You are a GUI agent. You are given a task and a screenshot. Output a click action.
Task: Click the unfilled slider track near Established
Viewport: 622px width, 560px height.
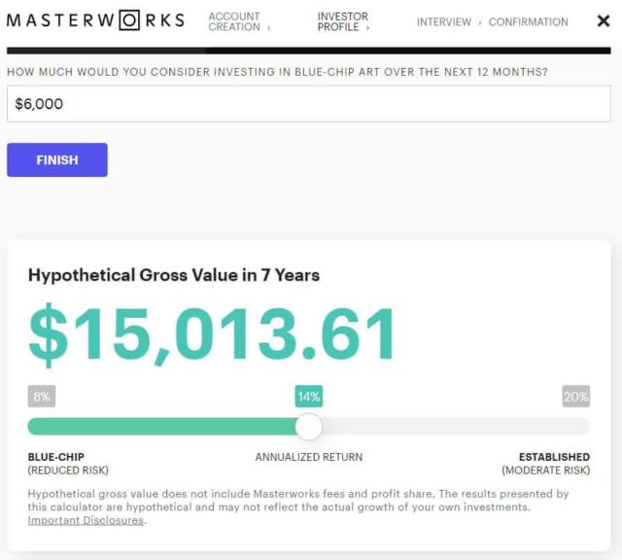(x=456, y=427)
